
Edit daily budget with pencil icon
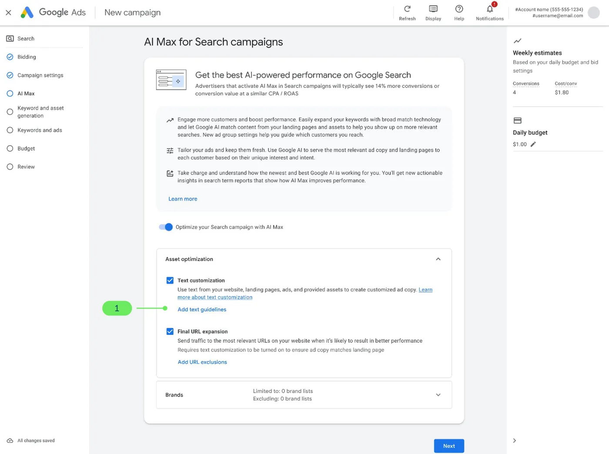pos(533,144)
